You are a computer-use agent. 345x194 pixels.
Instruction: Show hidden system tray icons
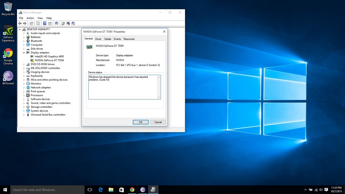[305, 190]
